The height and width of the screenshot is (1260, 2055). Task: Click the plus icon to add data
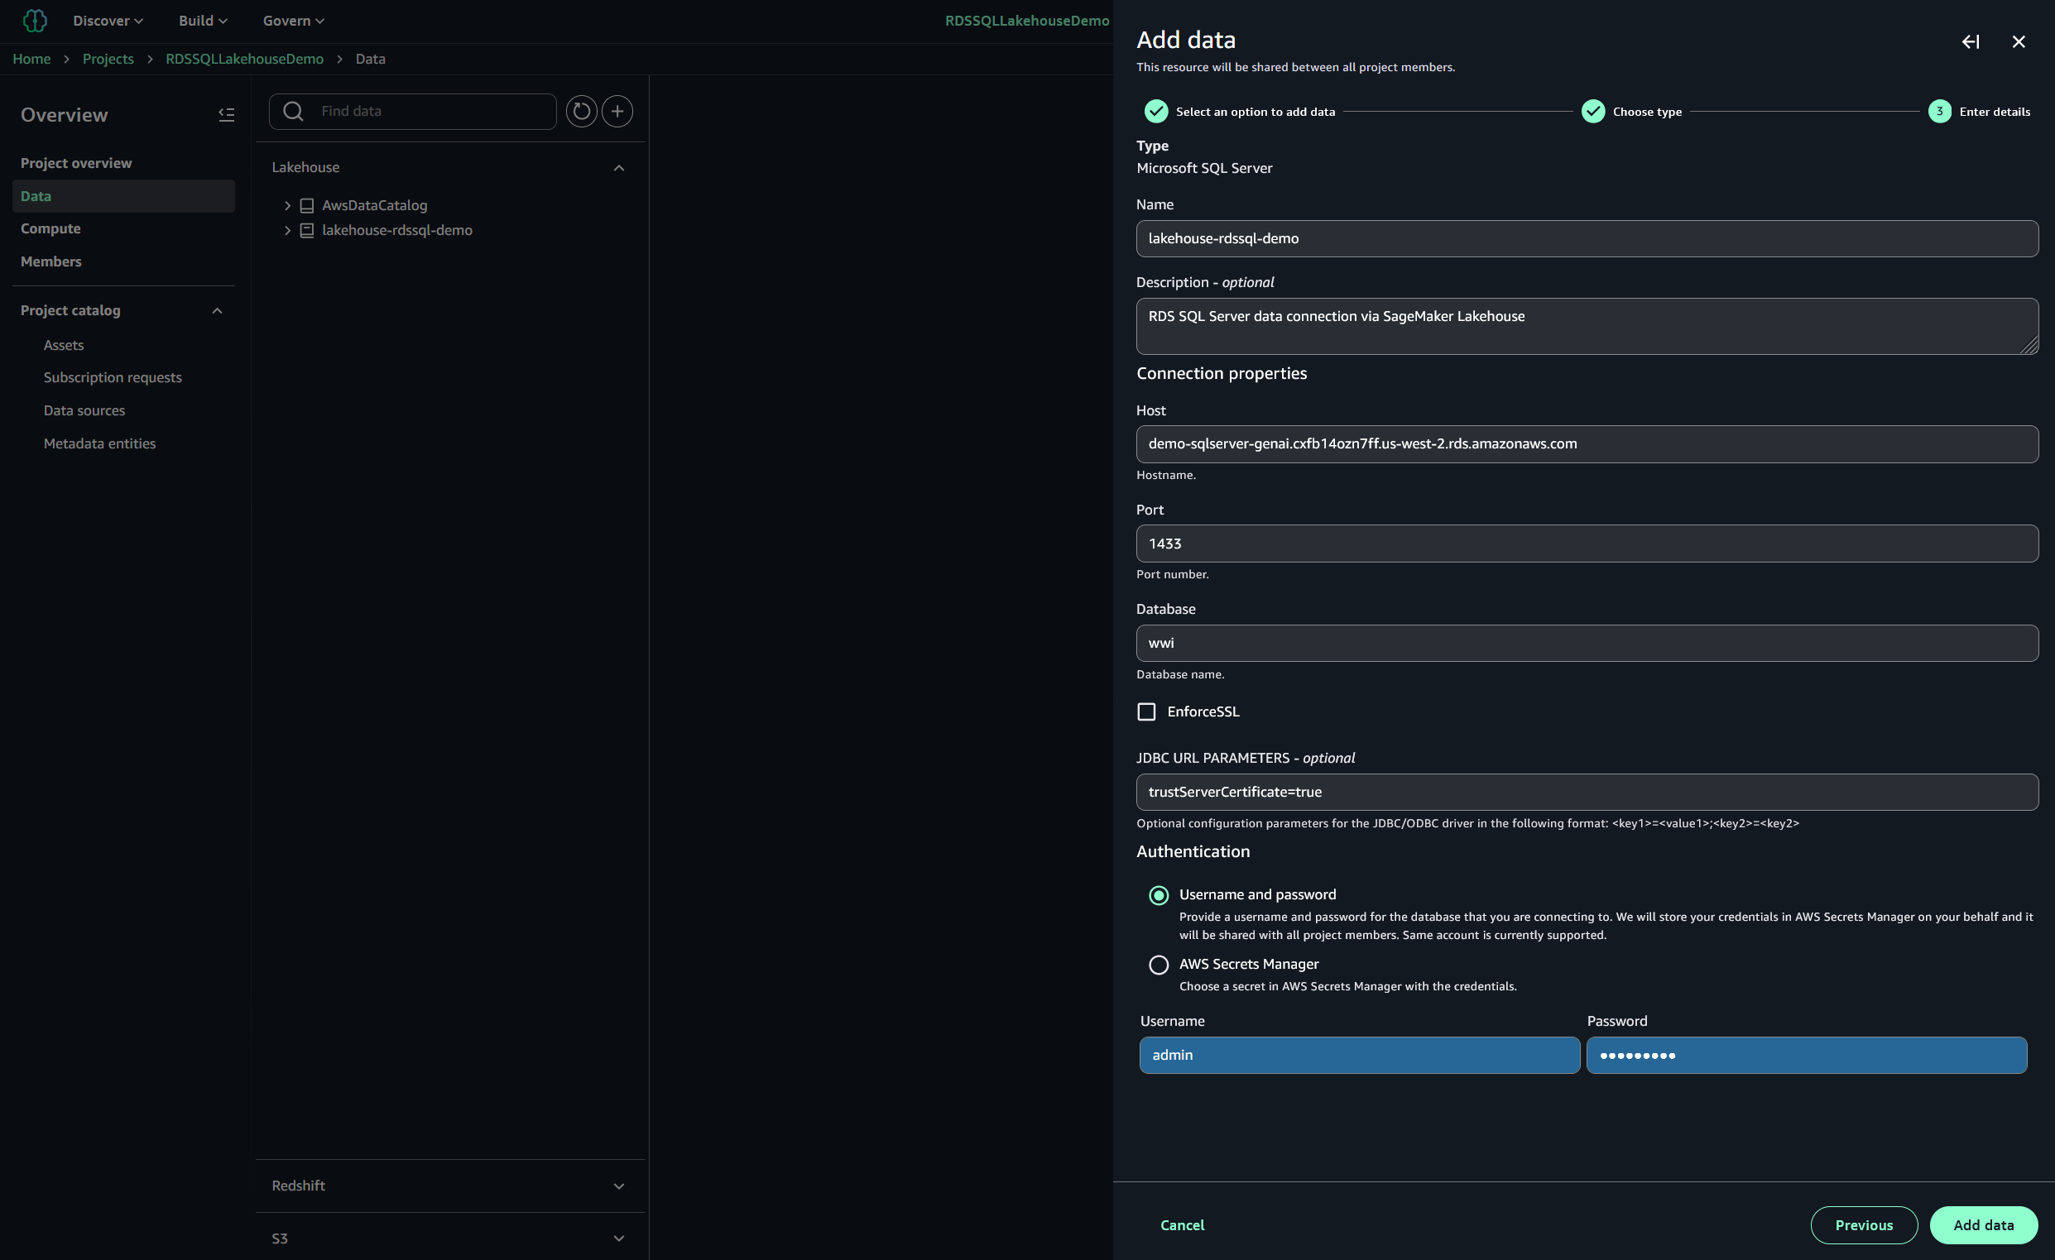(x=617, y=111)
